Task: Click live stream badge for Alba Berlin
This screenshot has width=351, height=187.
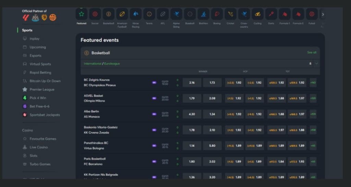Action: click(x=154, y=114)
